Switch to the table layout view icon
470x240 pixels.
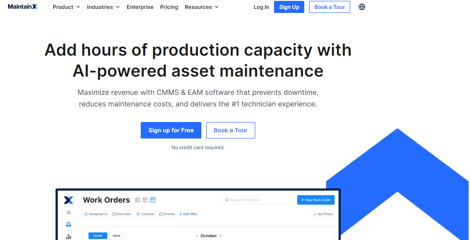(x=145, y=200)
